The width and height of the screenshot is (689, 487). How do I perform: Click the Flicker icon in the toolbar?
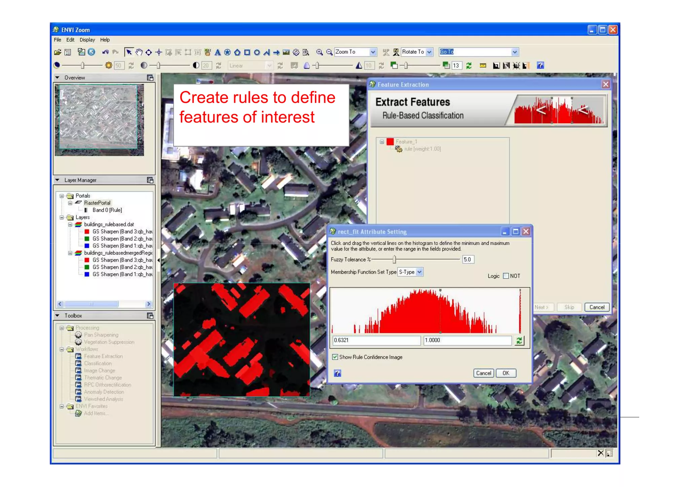pos(516,66)
